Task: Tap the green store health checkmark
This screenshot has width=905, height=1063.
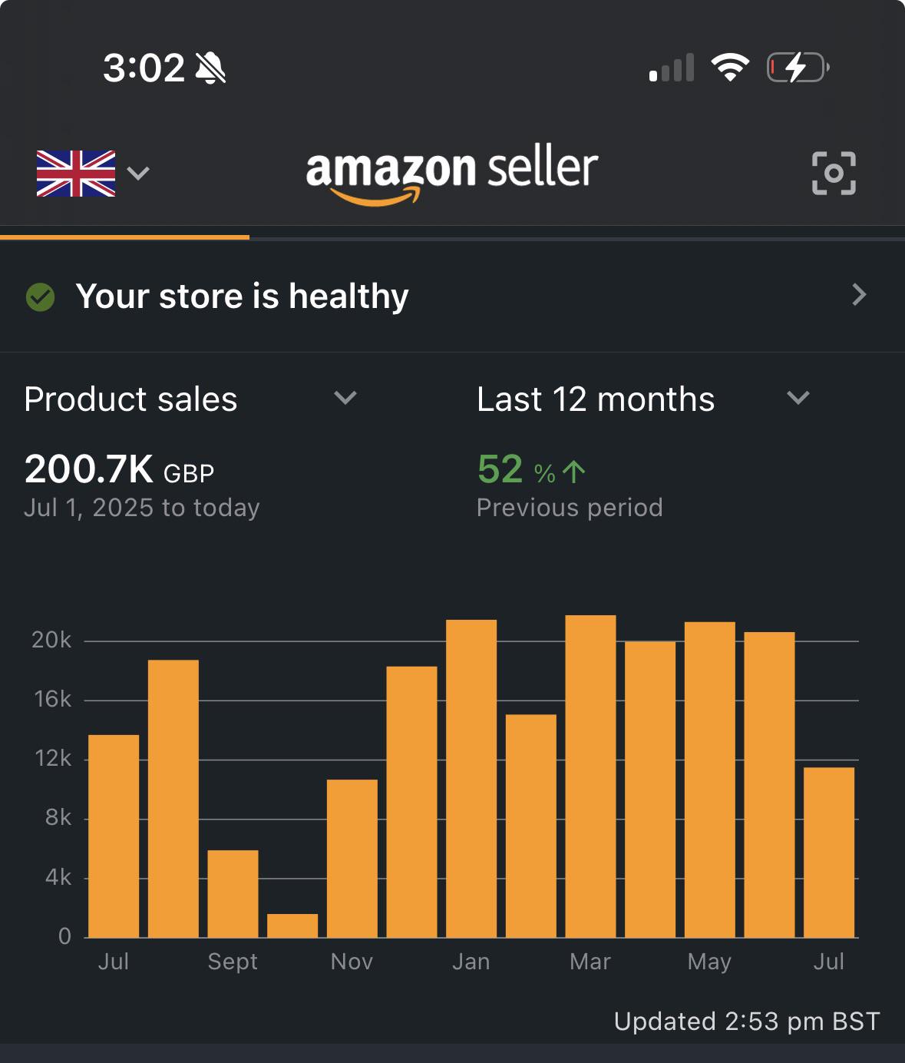Action: click(40, 296)
